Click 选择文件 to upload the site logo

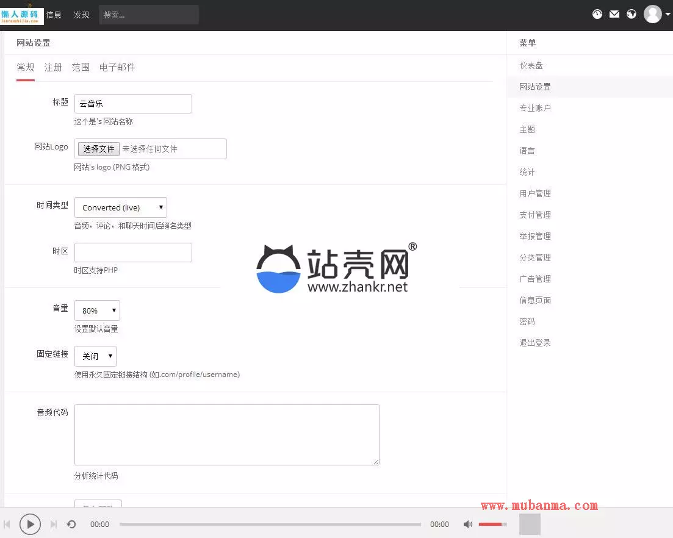tap(99, 149)
